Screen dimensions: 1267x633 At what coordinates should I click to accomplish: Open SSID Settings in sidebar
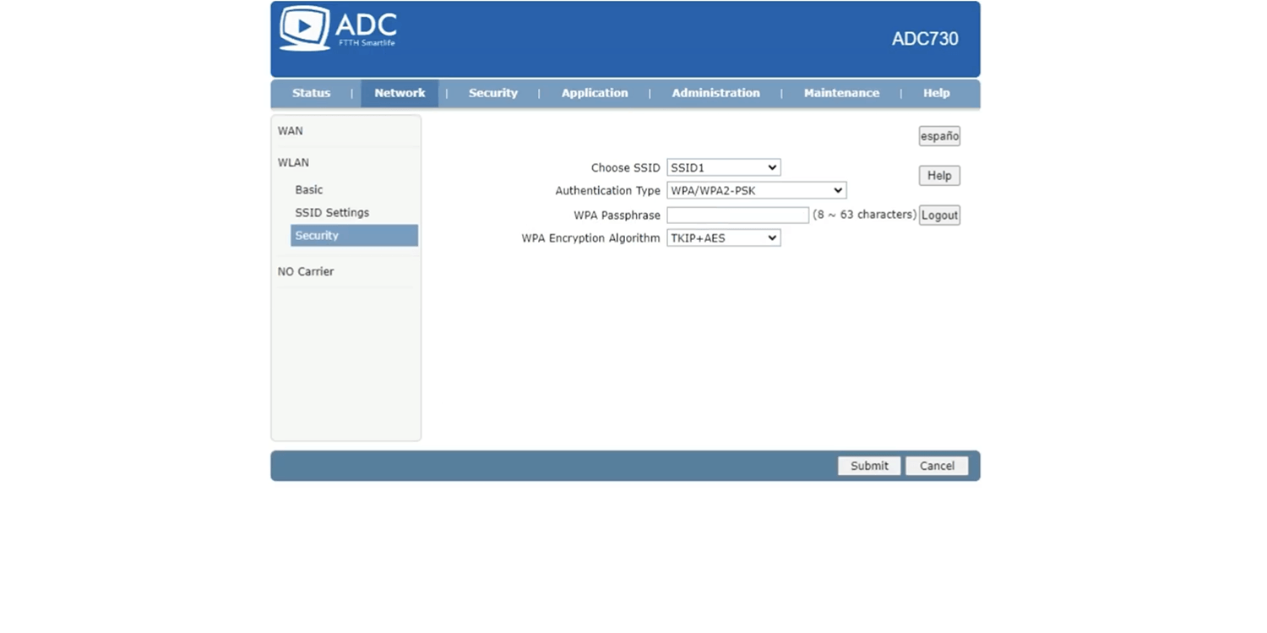click(x=332, y=213)
